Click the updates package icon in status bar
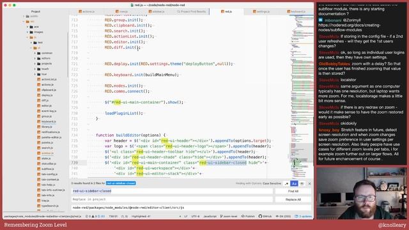 point(297,216)
